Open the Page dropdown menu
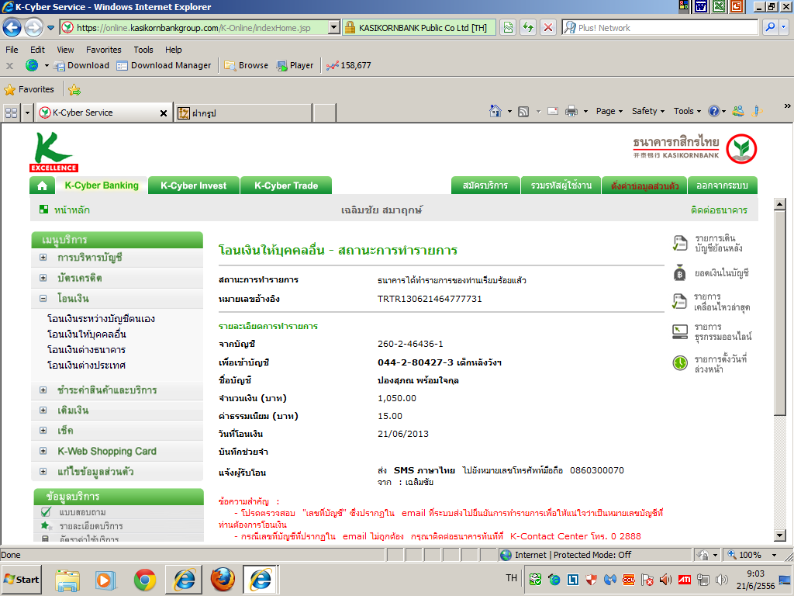Screen dimensions: 794x596 [609, 111]
